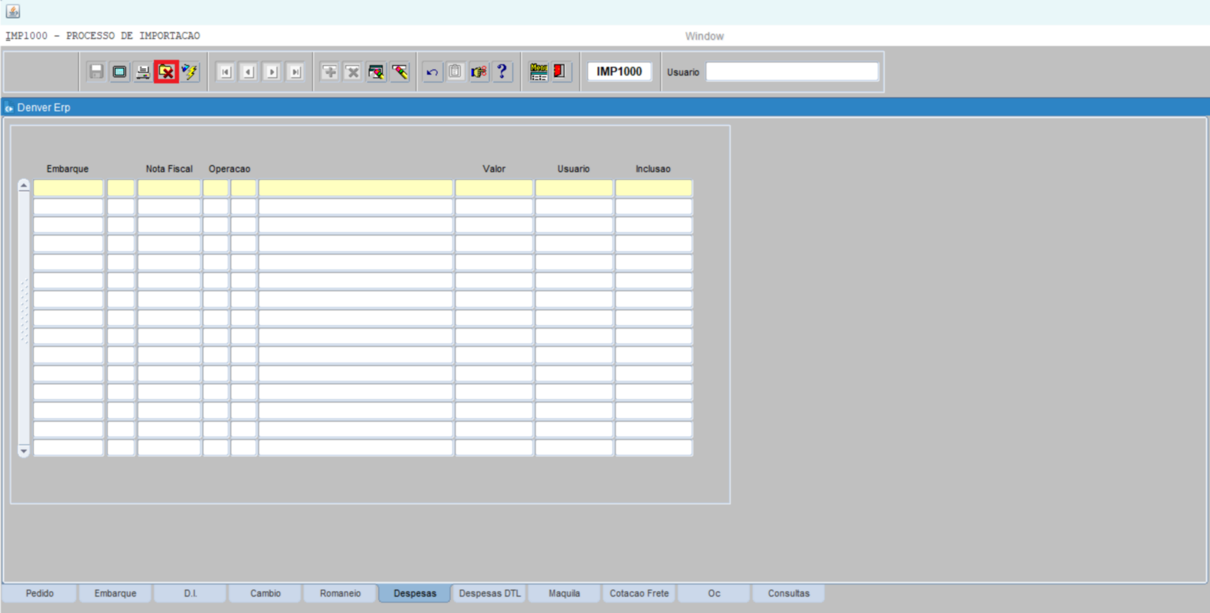The width and height of the screenshot is (1210, 613).
Task: Open the Menu icon in toolbar
Action: click(539, 72)
